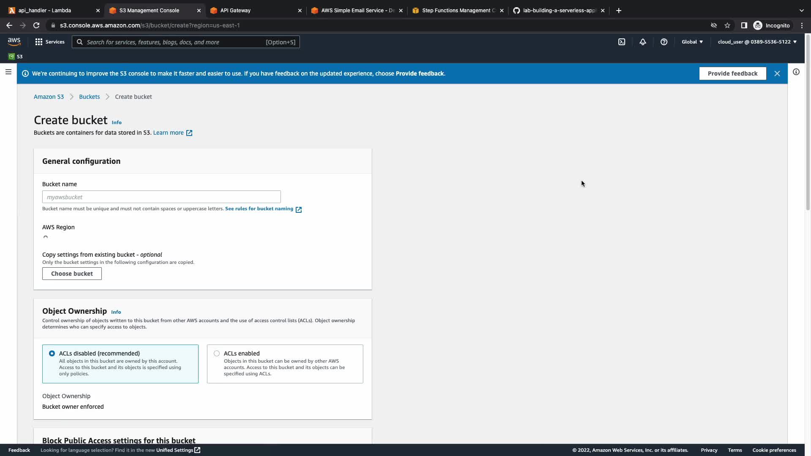Click Buckets in the breadcrumb

click(x=89, y=97)
